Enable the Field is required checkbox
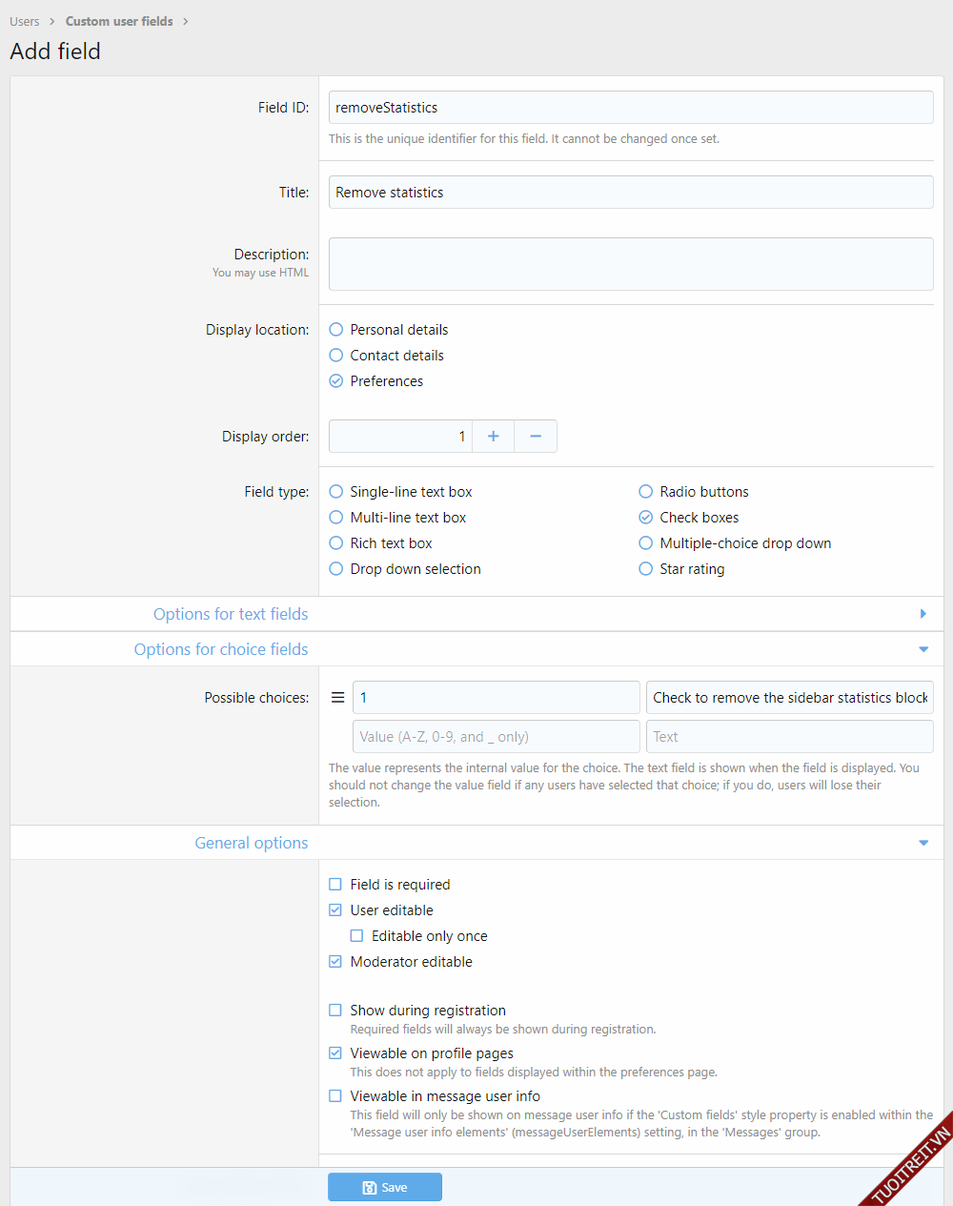This screenshot has height=1206, width=953. click(x=335, y=885)
